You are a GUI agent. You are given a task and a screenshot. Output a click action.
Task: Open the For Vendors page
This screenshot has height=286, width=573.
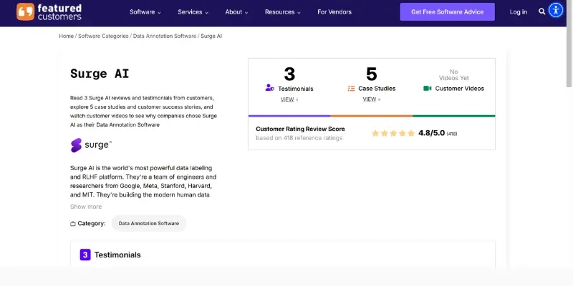334,12
